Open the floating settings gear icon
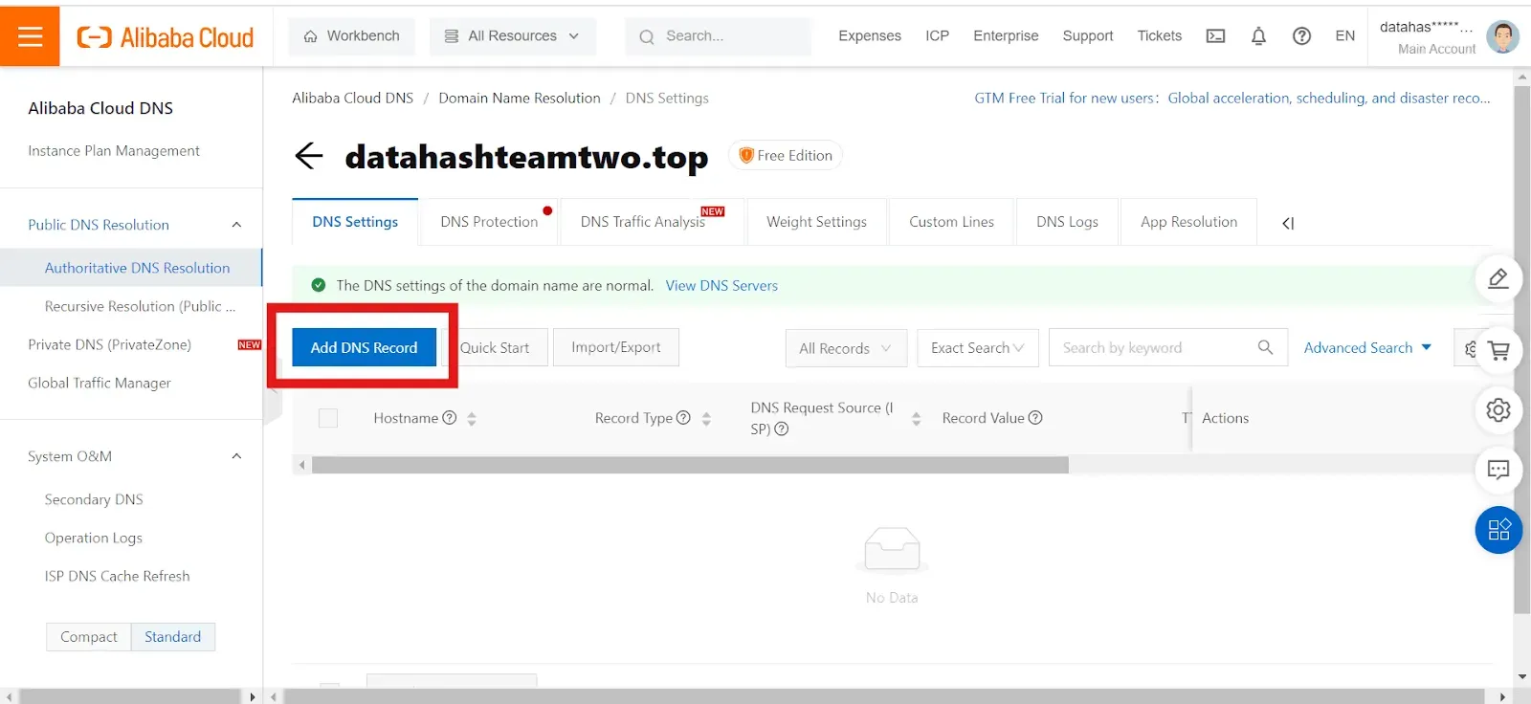The width and height of the screenshot is (1531, 704). 1498,410
